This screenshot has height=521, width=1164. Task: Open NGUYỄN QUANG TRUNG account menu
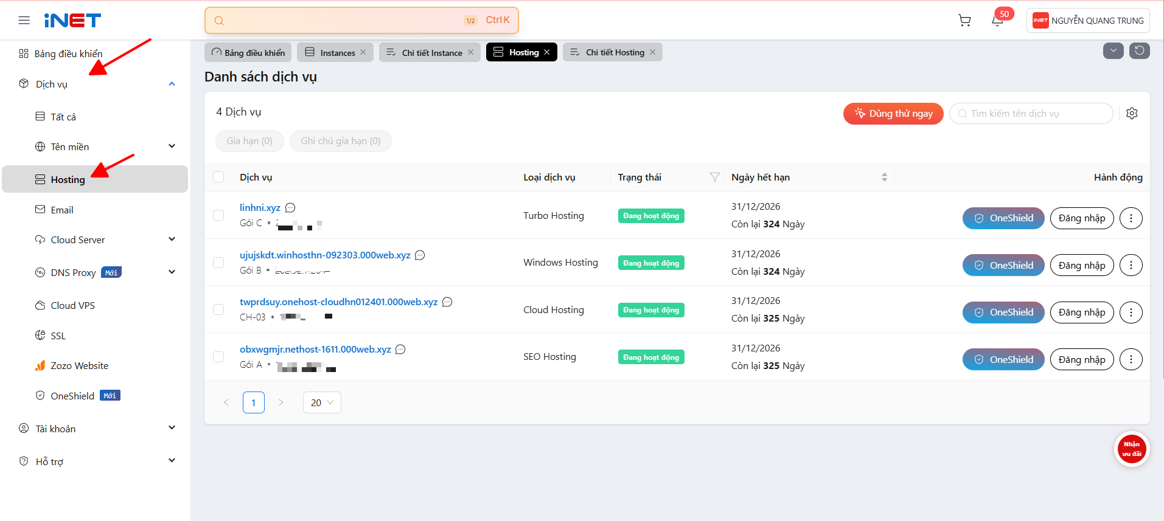pos(1088,21)
